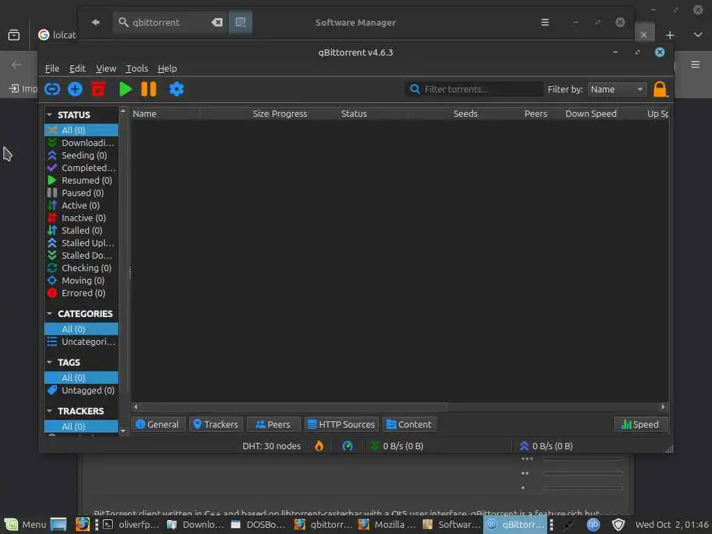712x534 pixels.
Task: Click sidebar scroll down arrow
Action: click(x=123, y=430)
